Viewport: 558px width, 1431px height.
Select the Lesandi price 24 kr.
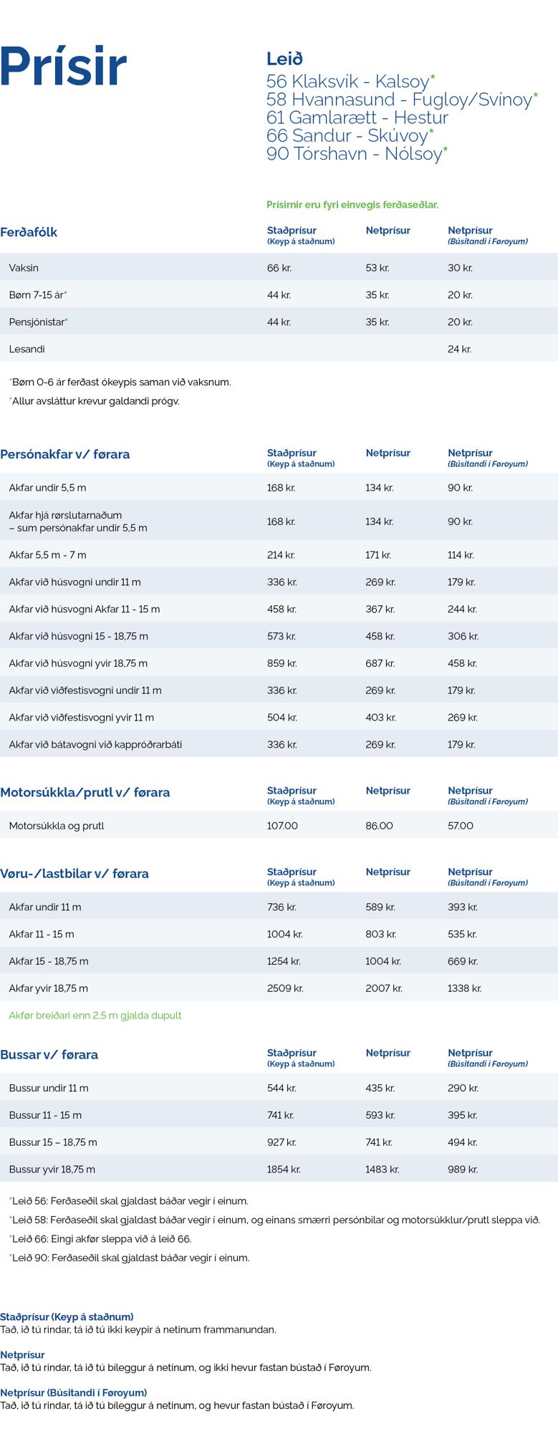(459, 350)
